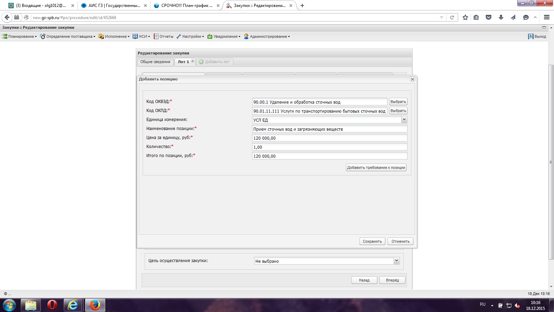
Task: Click the Выход logout button
Action: tap(537, 36)
